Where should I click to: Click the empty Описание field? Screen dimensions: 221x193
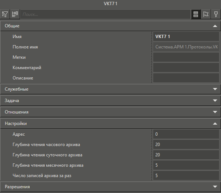186,78
